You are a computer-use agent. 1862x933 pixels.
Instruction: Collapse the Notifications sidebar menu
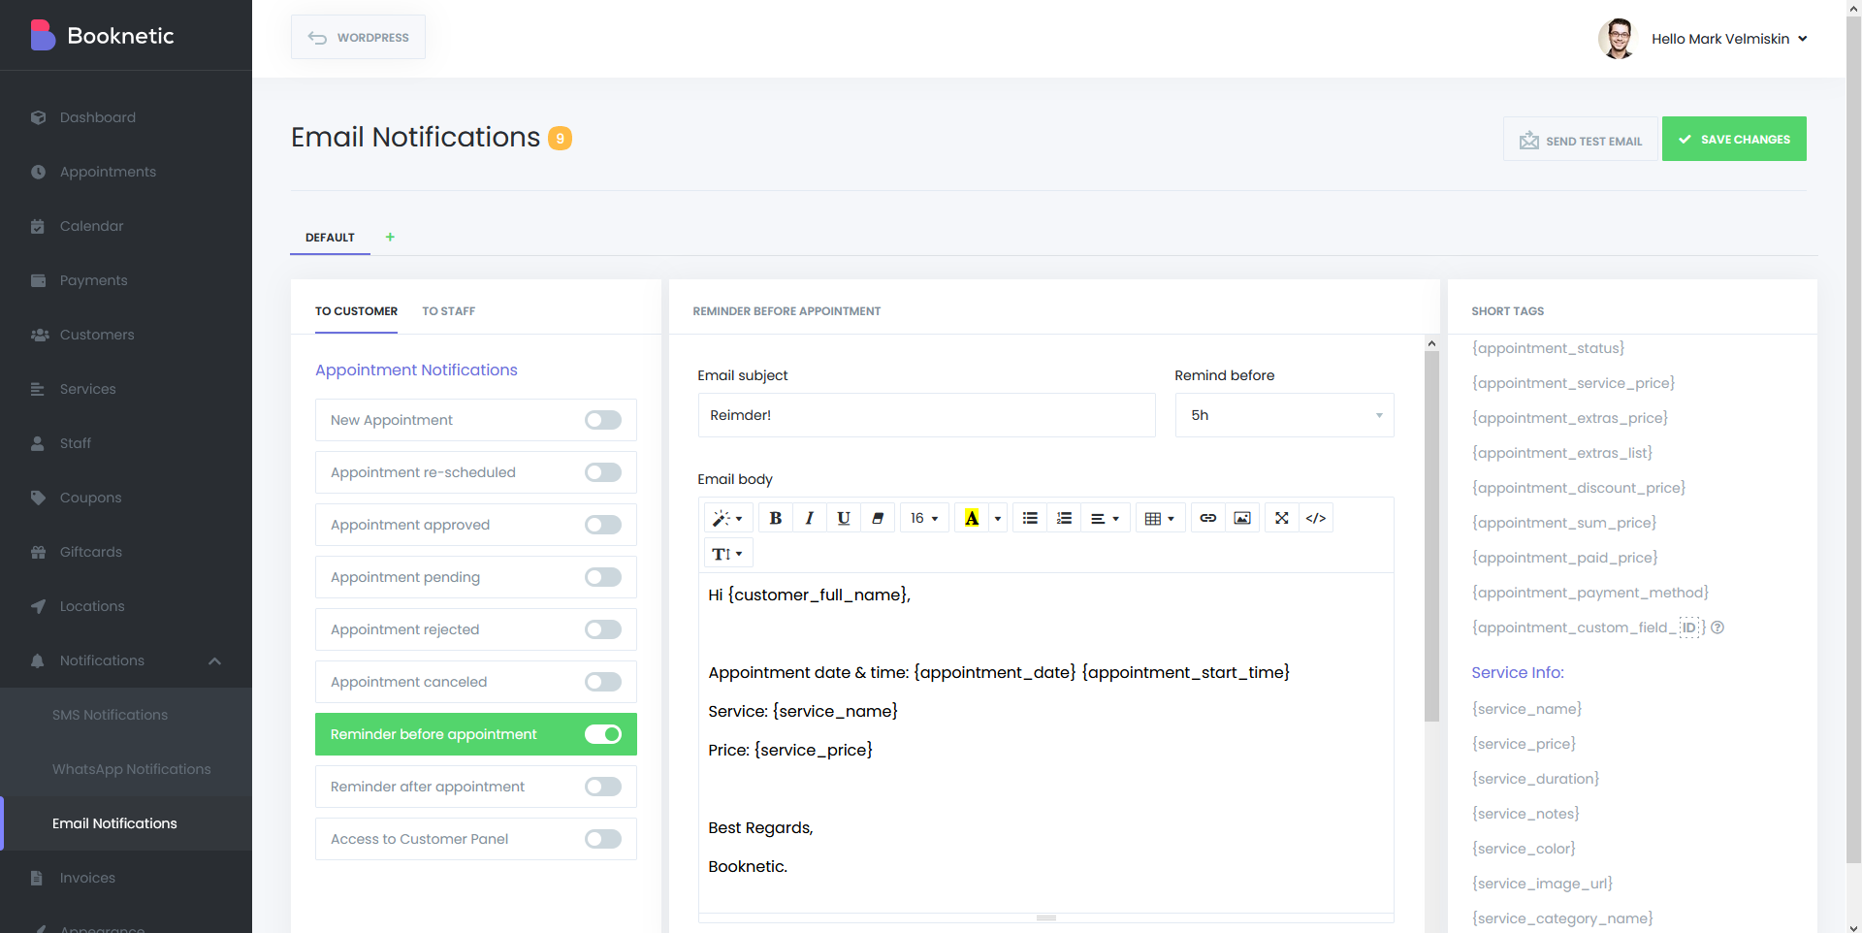click(x=214, y=660)
